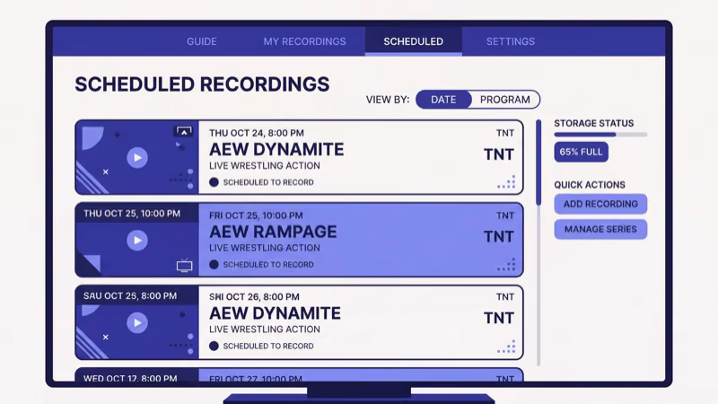718x404 pixels.
Task: Play the AEW Rampage recording thumbnail
Action: 137,240
